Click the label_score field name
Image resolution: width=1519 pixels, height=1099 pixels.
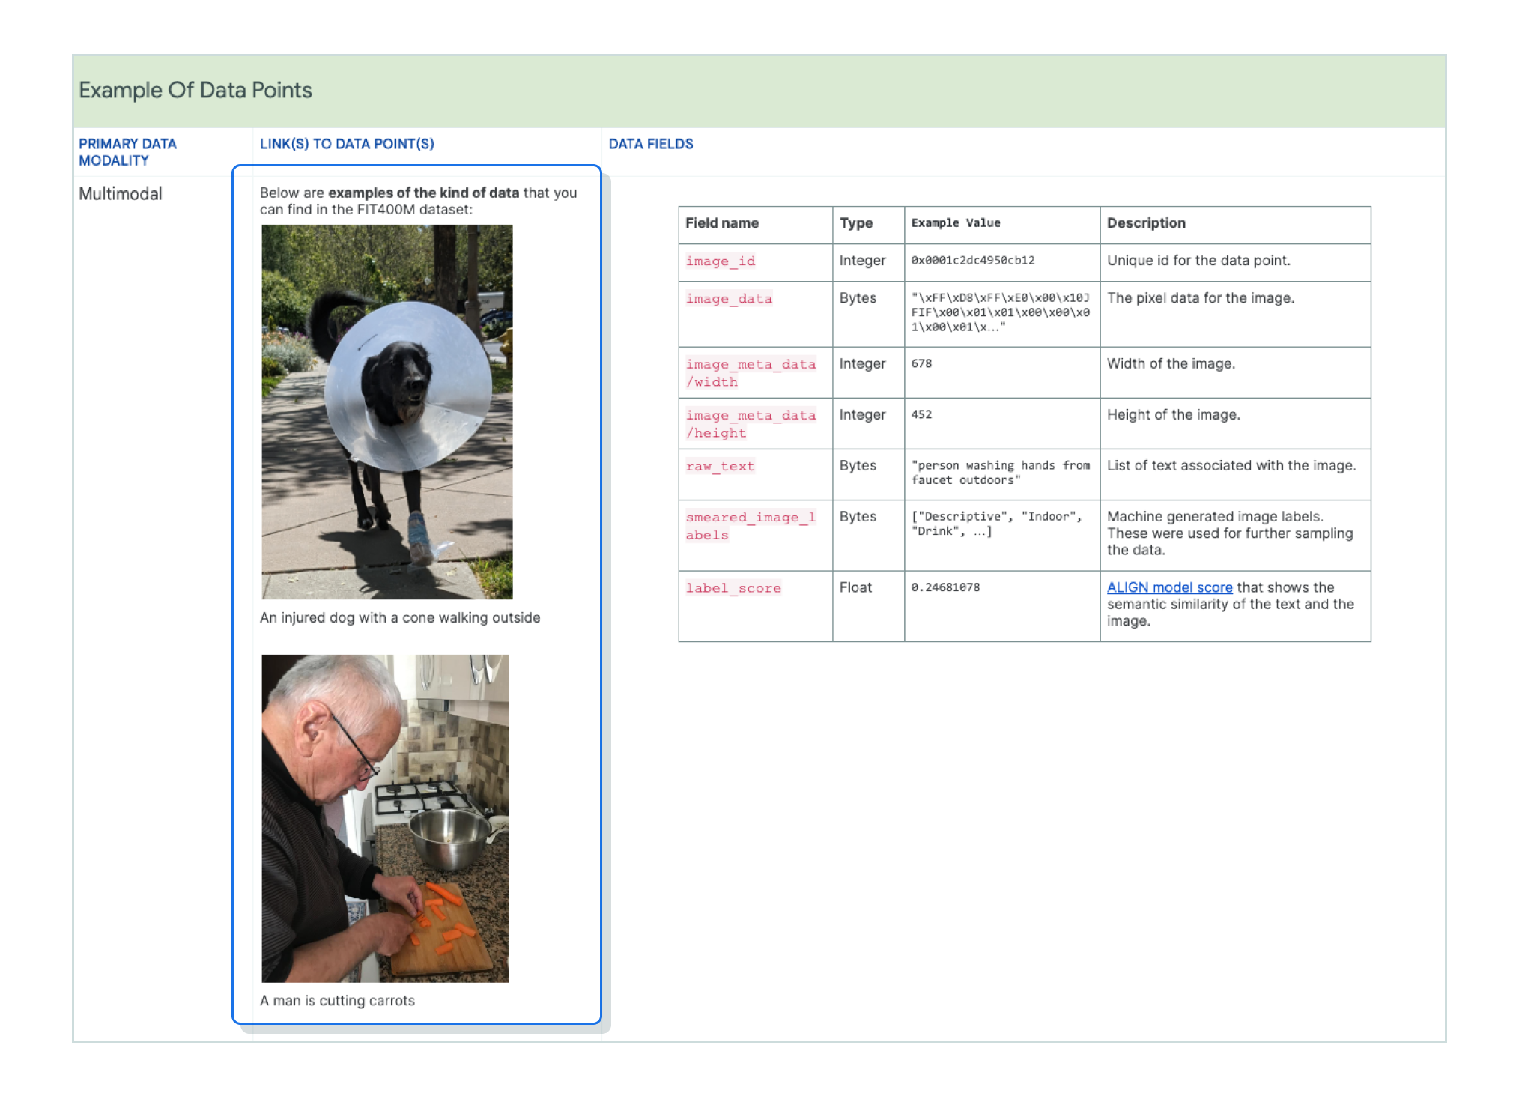coord(733,588)
